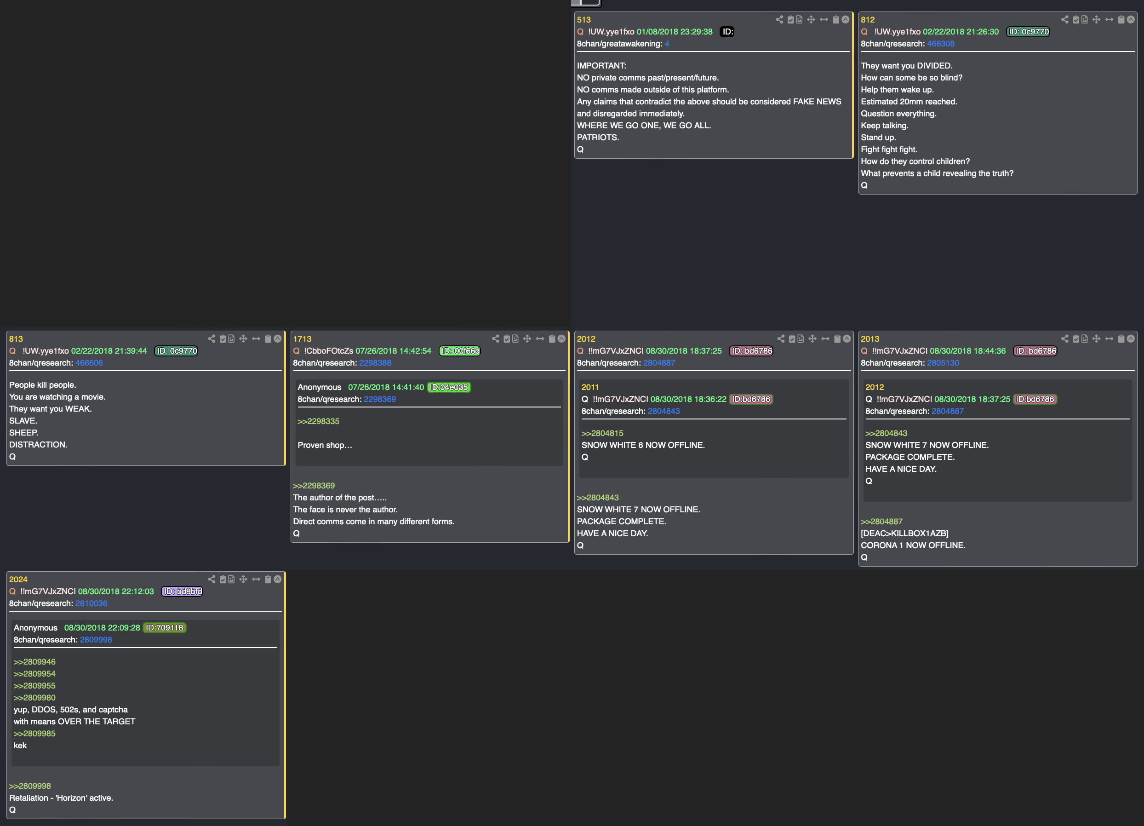
Task: Share post 2013 using its share icon
Action: 1064,338
